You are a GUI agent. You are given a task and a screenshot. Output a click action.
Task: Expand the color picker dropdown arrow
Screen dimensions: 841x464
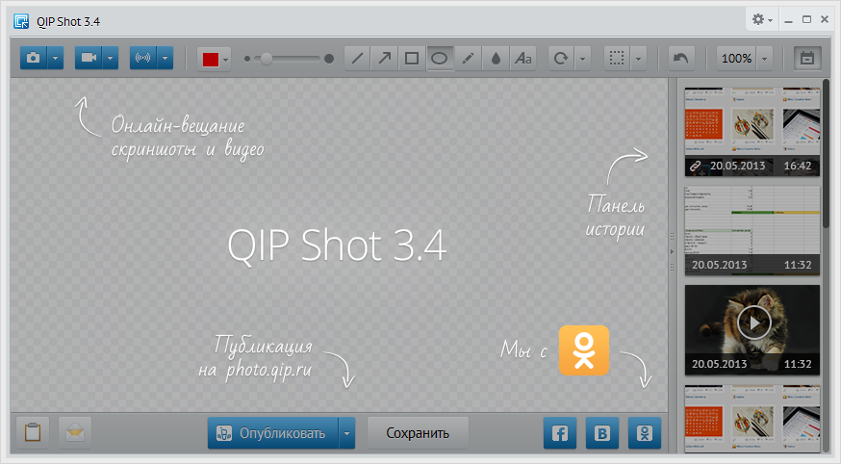(x=226, y=60)
